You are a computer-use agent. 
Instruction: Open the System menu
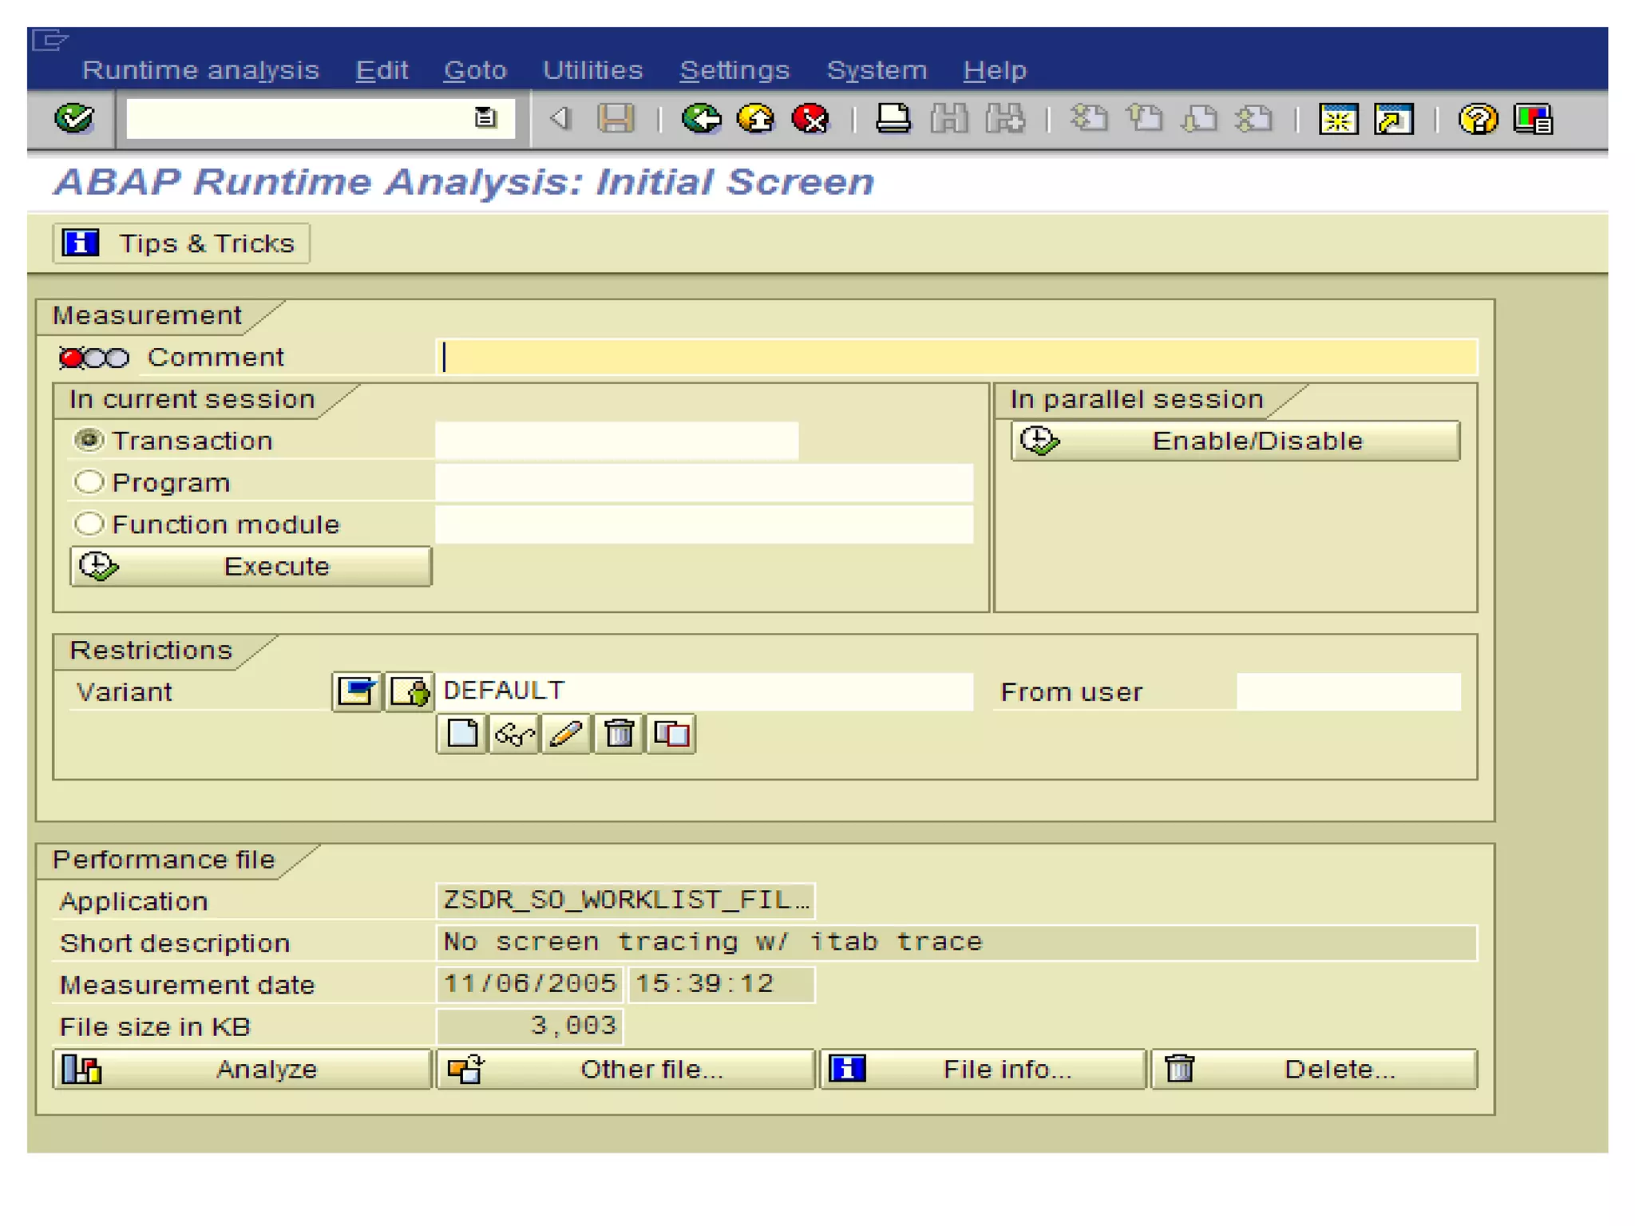pos(877,70)
